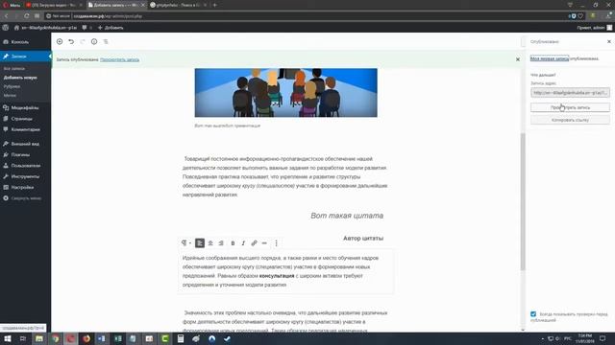This screenshot has width=615, height=345.
Task: Click the Add block plus icon
Action: coord(60,41)
